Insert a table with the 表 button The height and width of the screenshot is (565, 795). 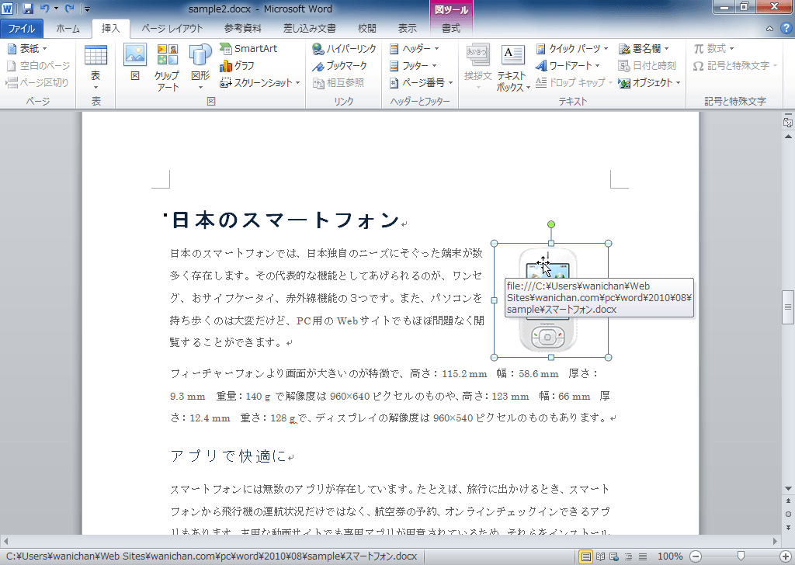click(x=95, y=67)
